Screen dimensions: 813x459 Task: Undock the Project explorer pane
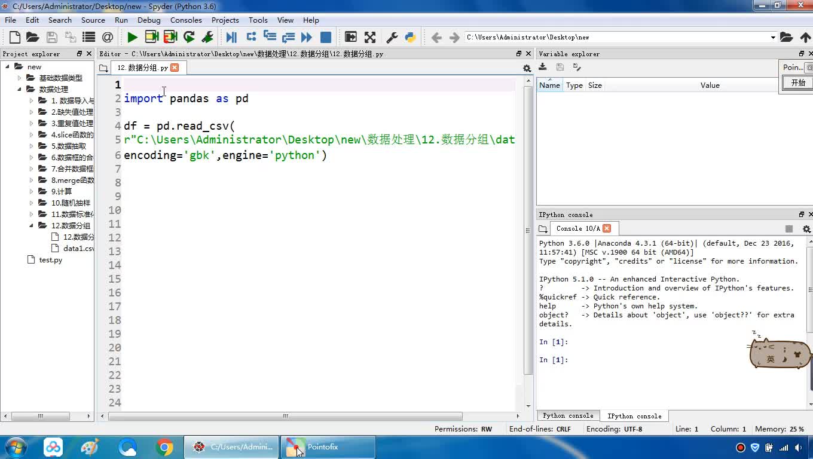coord(80,54)
